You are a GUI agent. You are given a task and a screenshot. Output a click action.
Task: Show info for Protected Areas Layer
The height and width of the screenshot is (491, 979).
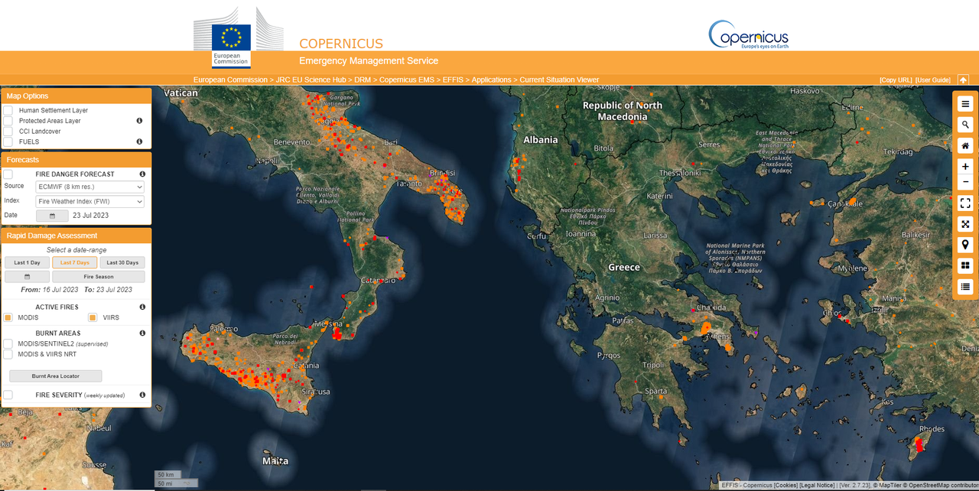click(139, 121)
